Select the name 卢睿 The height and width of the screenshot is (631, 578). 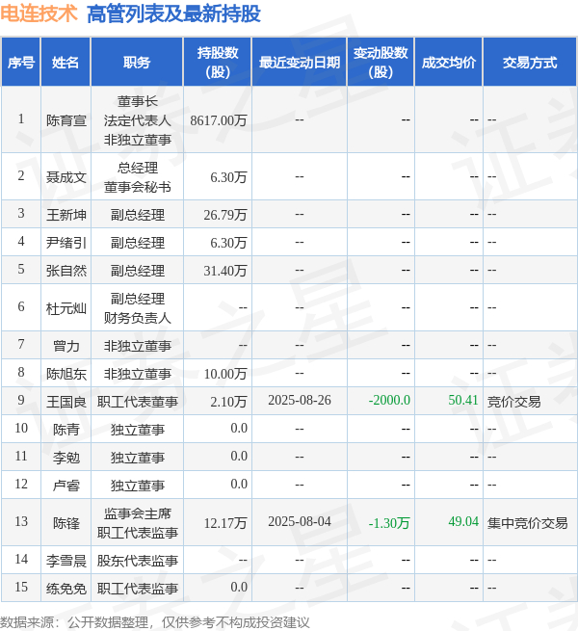(x=66, y=486)
